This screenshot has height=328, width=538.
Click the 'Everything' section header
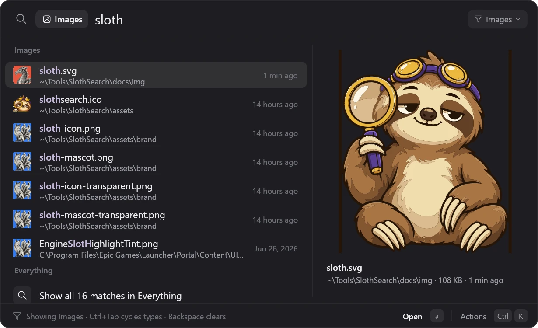click(x=33, y=271)
